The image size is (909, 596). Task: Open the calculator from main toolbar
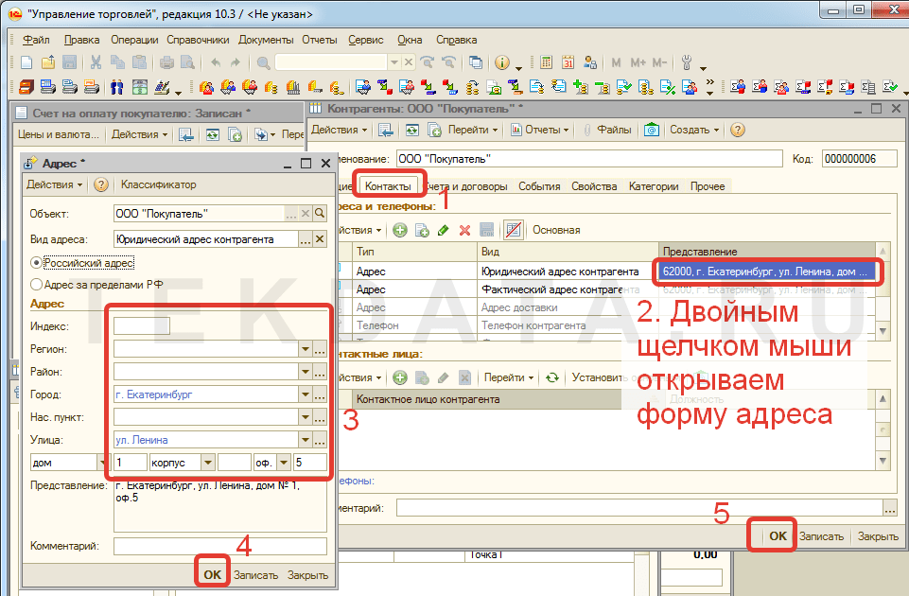(x=546, y=62)
